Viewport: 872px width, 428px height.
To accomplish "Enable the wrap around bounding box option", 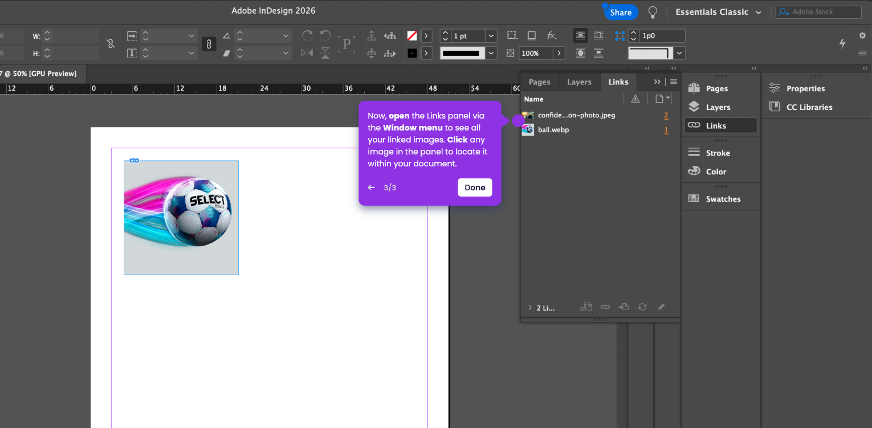I will click(598, 35).
